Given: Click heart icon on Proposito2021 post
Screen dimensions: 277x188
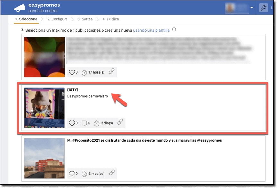Looking at the screenshot, I should pyautogui.click(x=72, y=174).
